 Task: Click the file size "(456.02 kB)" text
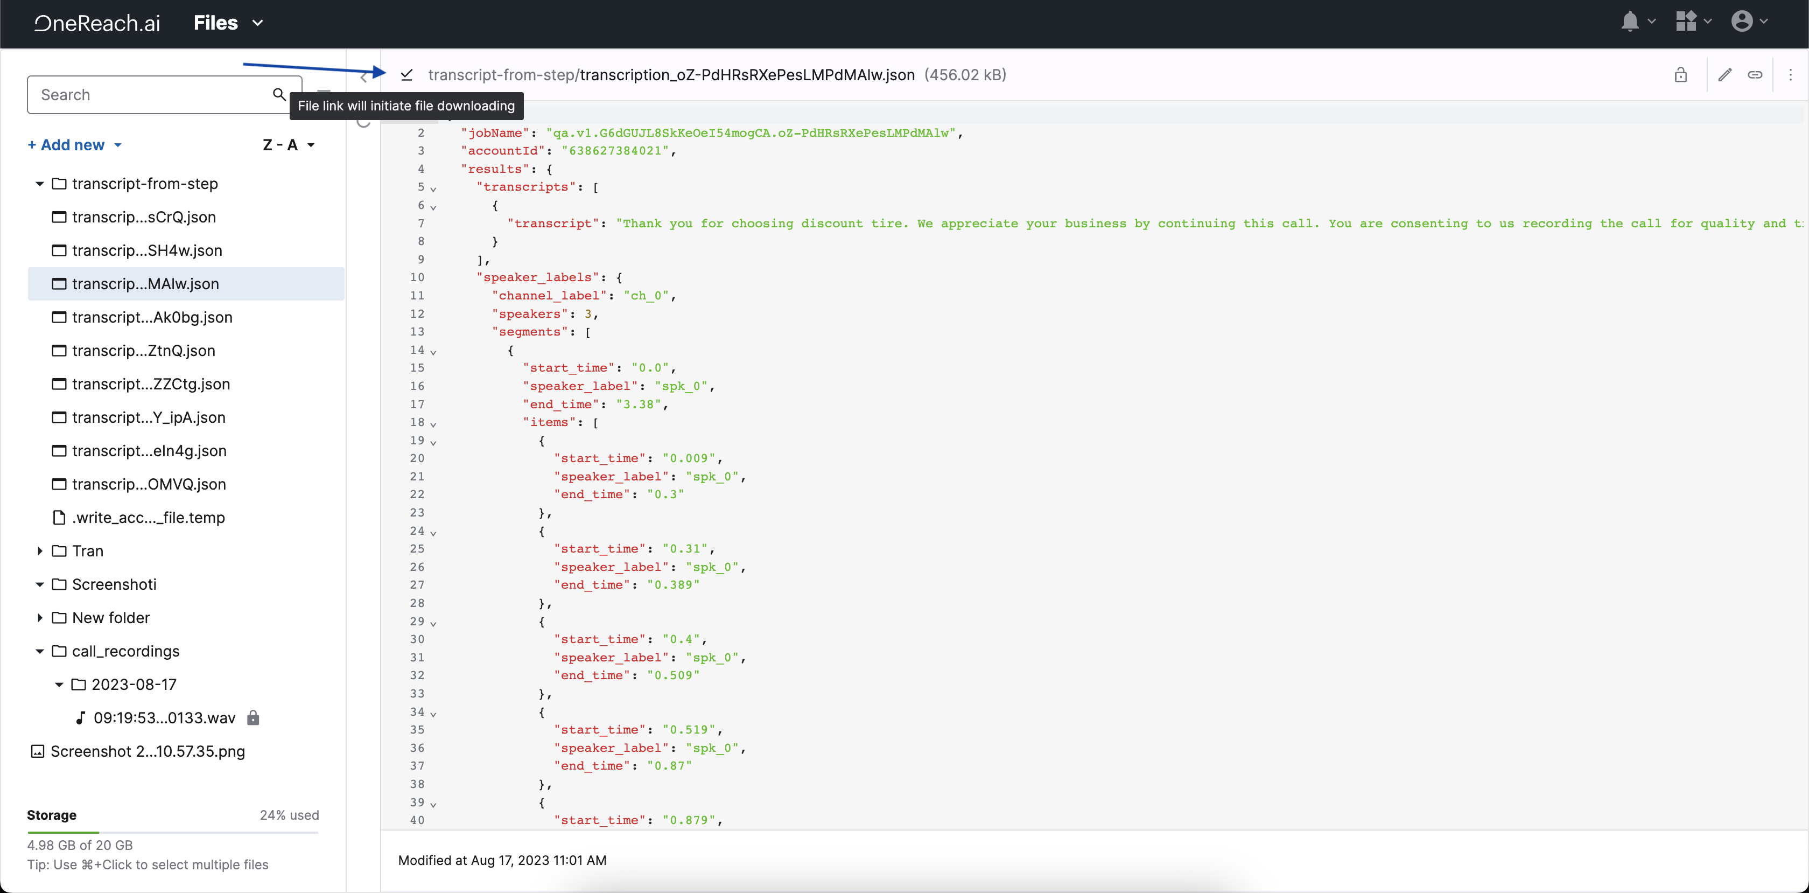[965, 74]
